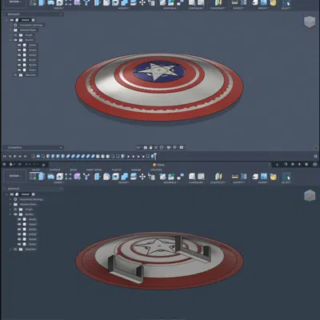Select Offset Face tool in lower window
The image size is (320, 320).
click(x=134, y=177)
